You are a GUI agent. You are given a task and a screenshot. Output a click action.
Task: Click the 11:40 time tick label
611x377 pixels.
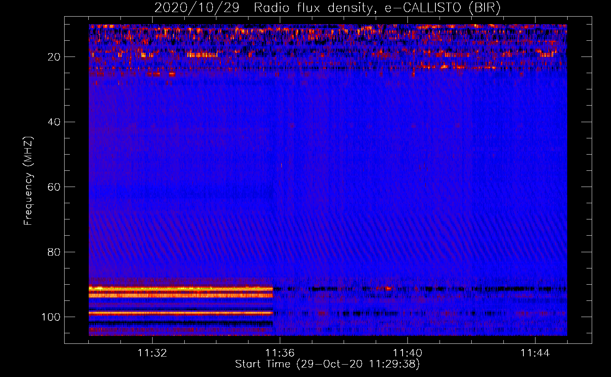pos(407,353)
